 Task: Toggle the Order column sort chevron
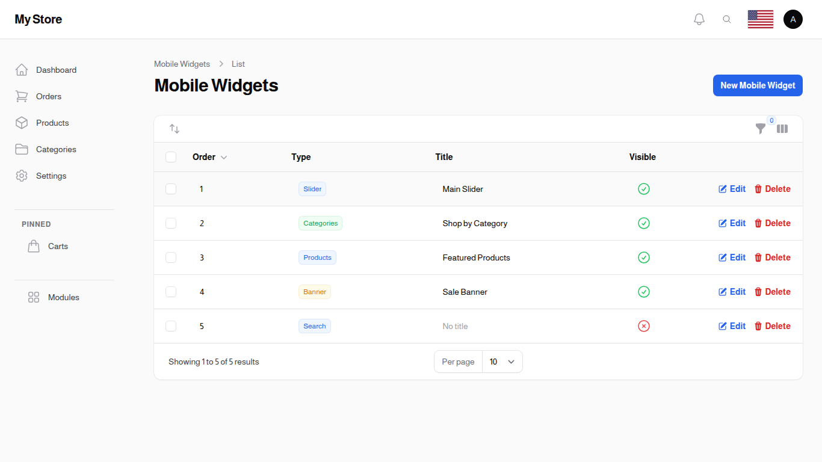click(224, 157)
